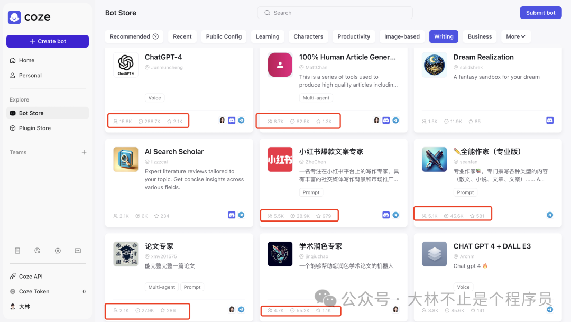
Task: Open Personal in the sidebar
Action: tap(48, 76)
